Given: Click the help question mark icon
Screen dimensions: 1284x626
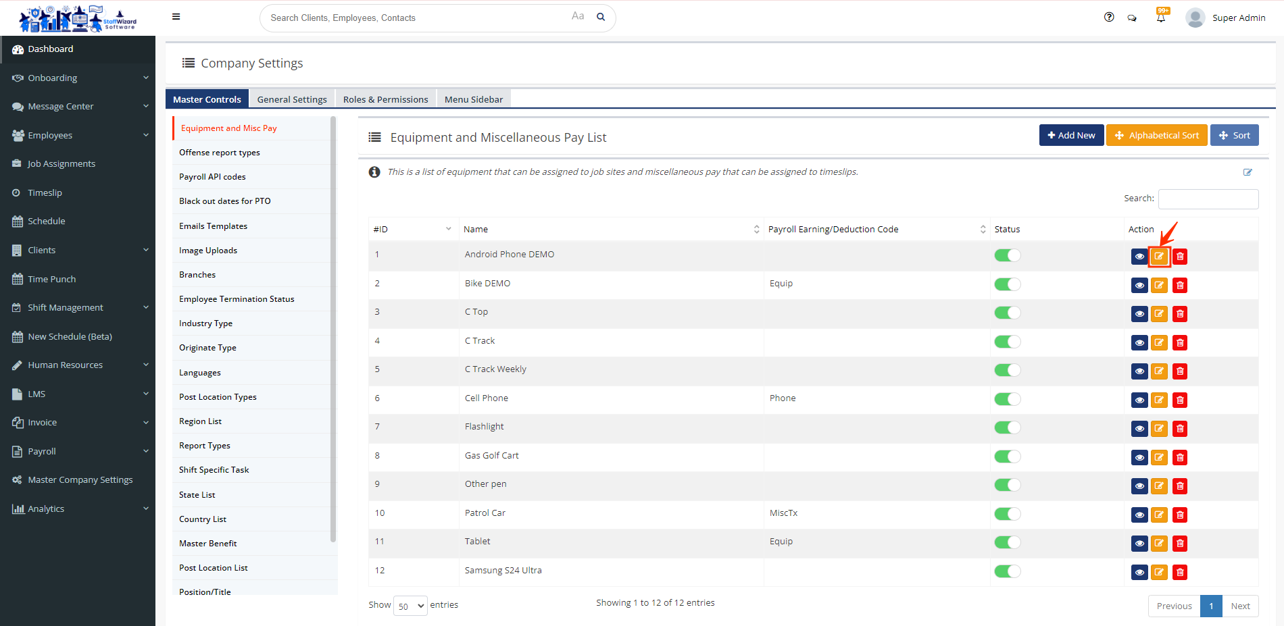Looking at the screenshot, I should tap(1109, 18).
